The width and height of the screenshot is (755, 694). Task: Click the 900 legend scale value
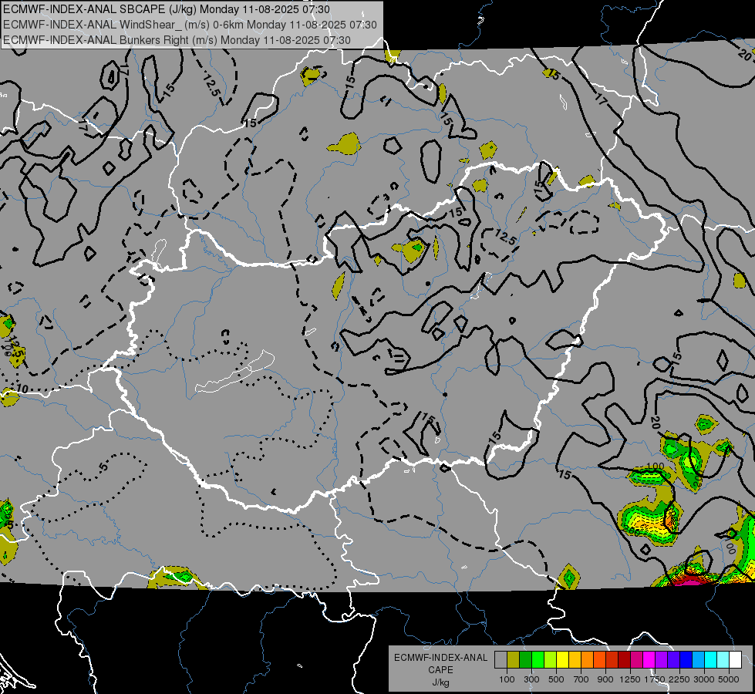click(x=605, y=679)
